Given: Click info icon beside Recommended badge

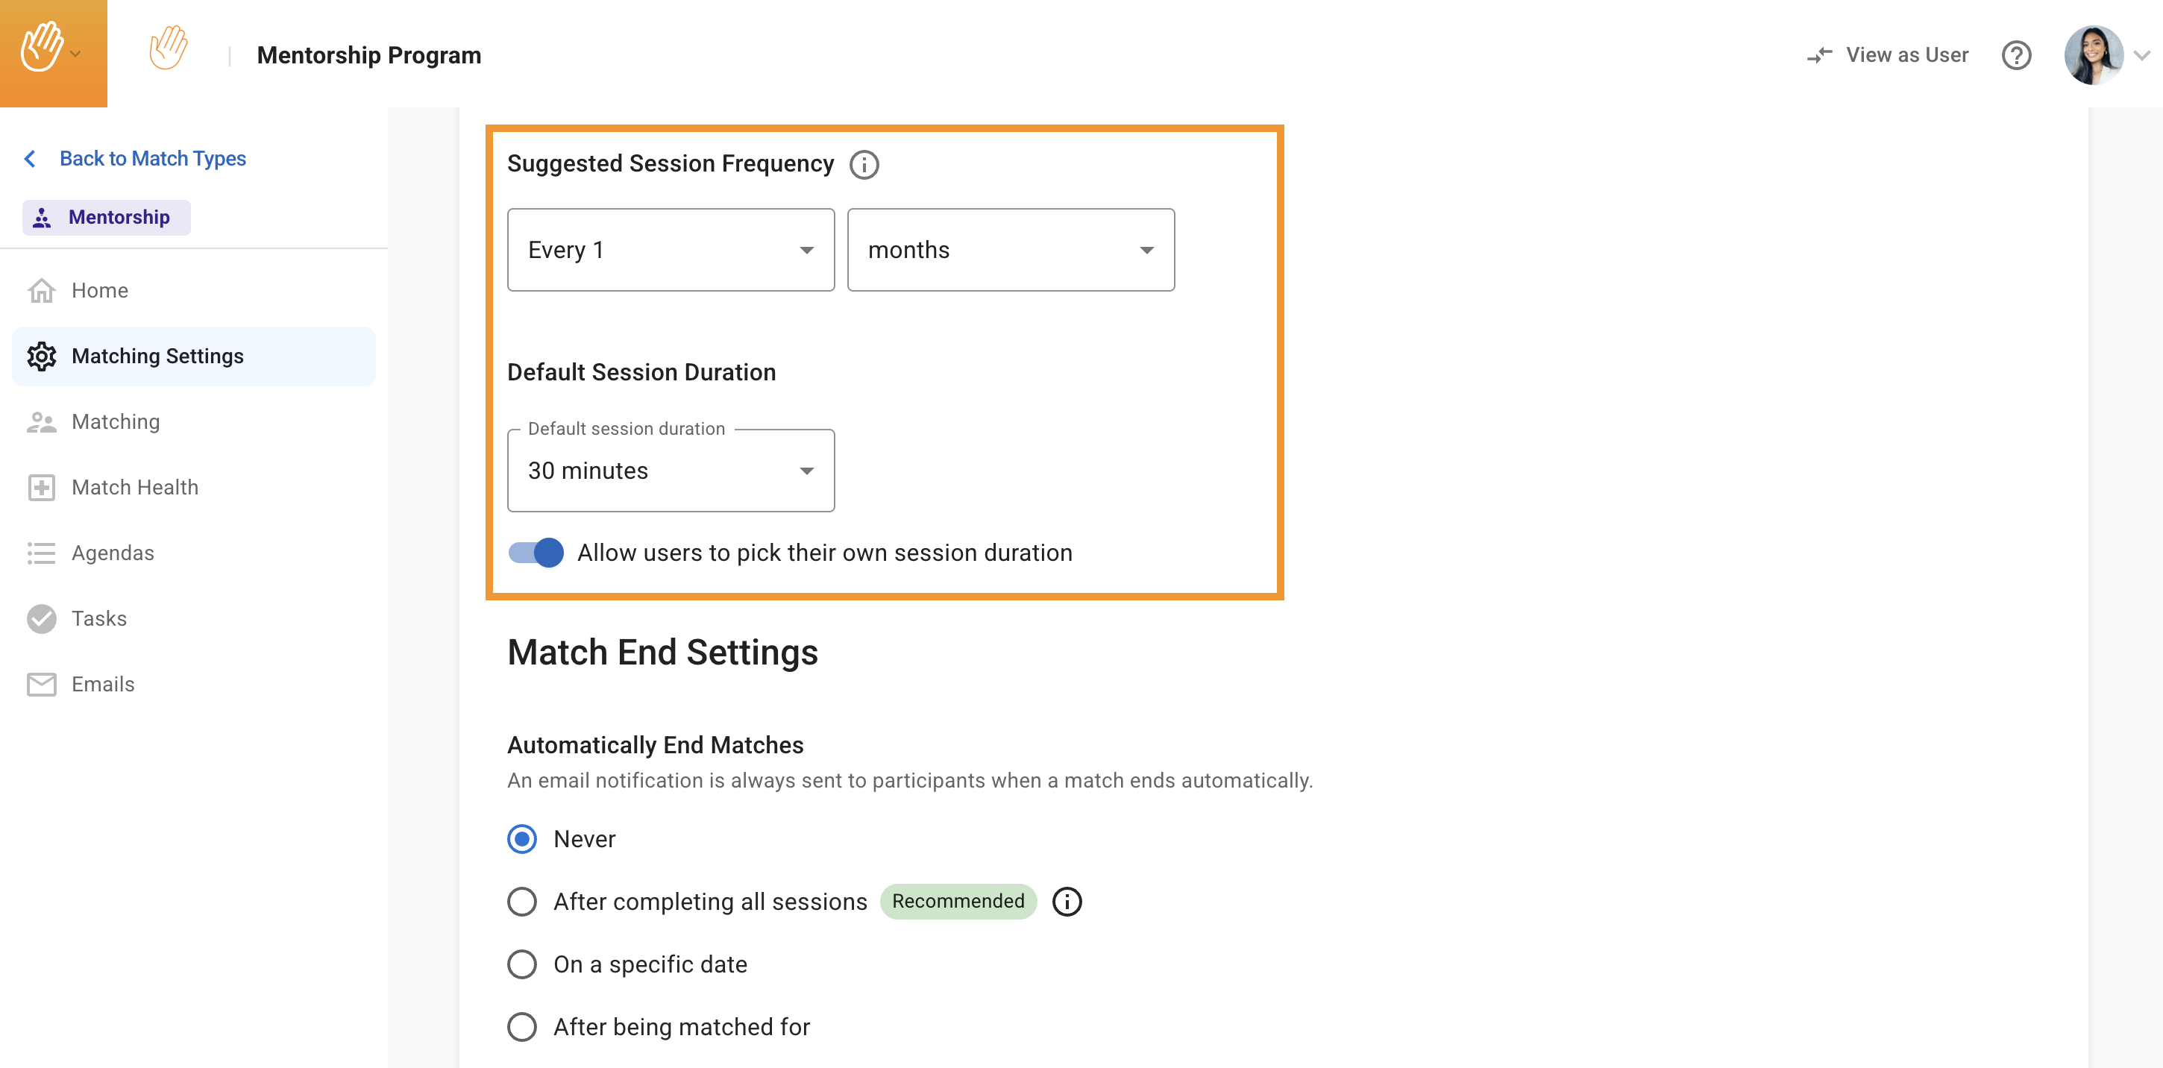Looking at the screenshot, I should [x=1067, y=902].
